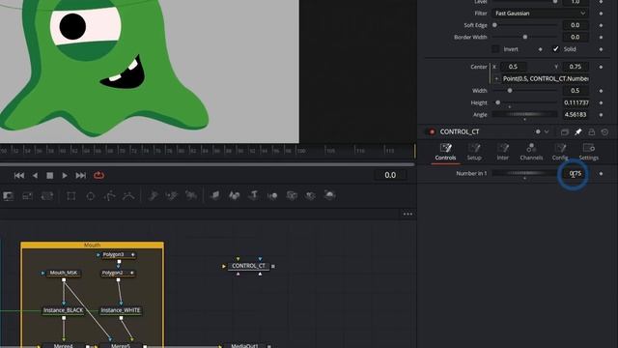
Task: Toggle keyframe diamond for Soft Edge
Action: pos(601,25)
